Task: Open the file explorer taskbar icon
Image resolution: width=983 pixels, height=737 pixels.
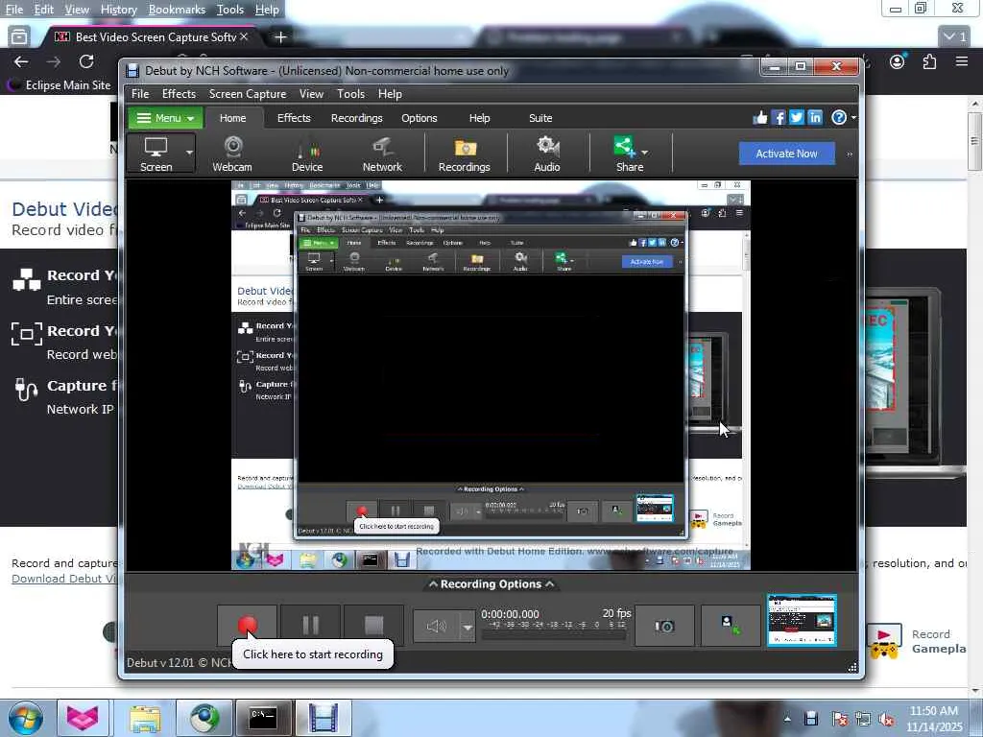Action: click(x=145, y=718)
